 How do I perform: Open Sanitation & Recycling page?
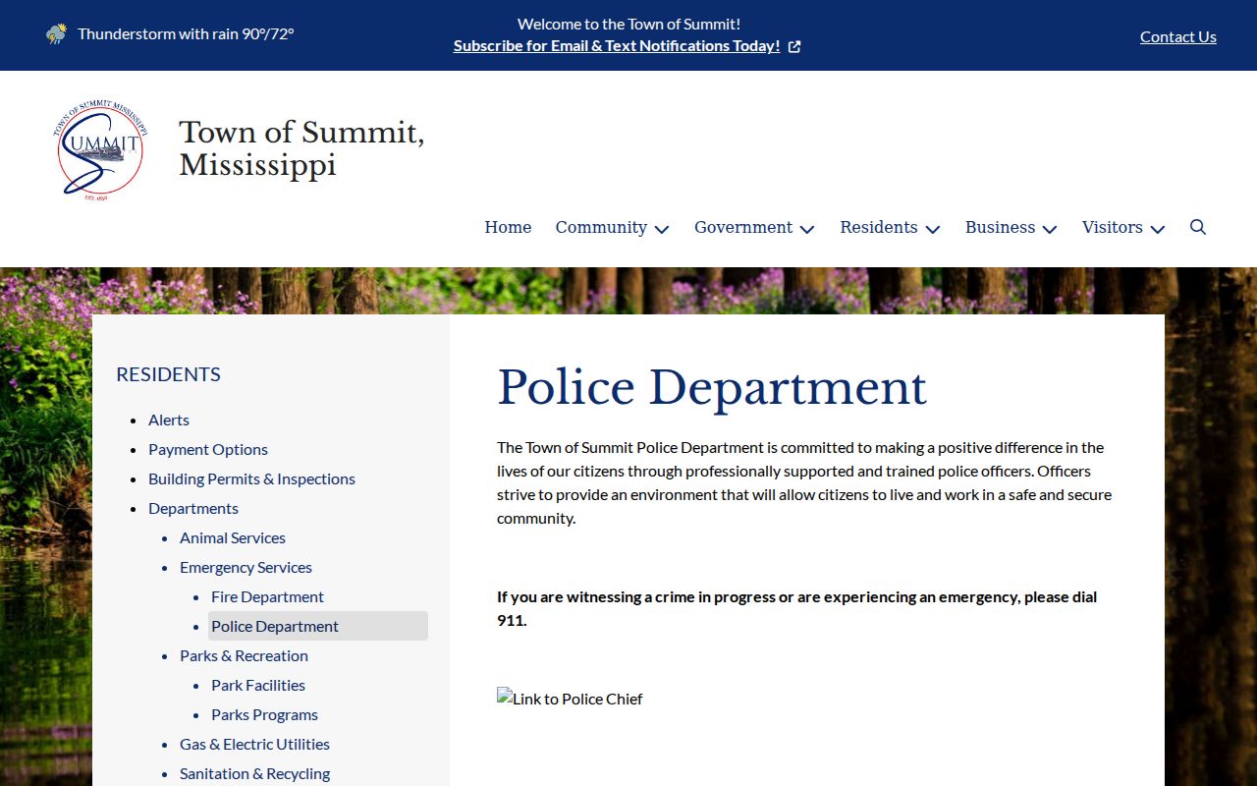[x=254, y=773]
